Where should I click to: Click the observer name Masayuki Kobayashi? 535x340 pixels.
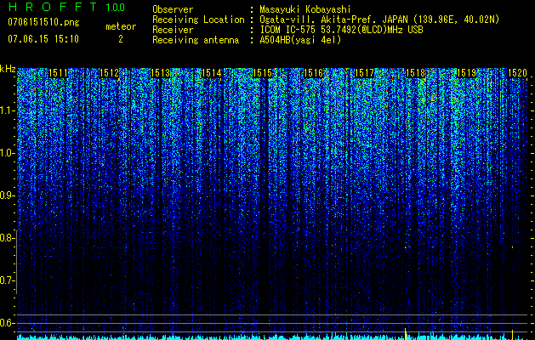click(305, 9)
